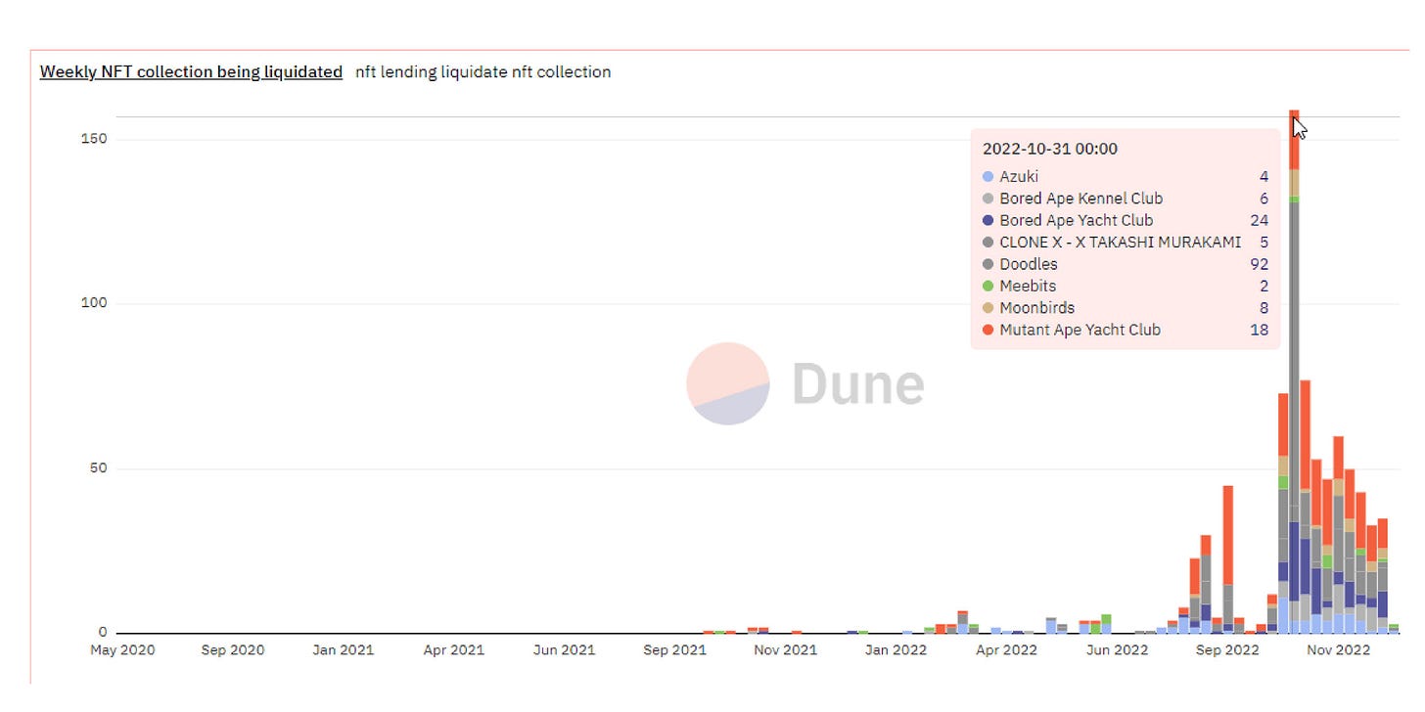The image size is (1425, 712).
Task: Click the y-axis label 100
Action: [x=94, y=304]
